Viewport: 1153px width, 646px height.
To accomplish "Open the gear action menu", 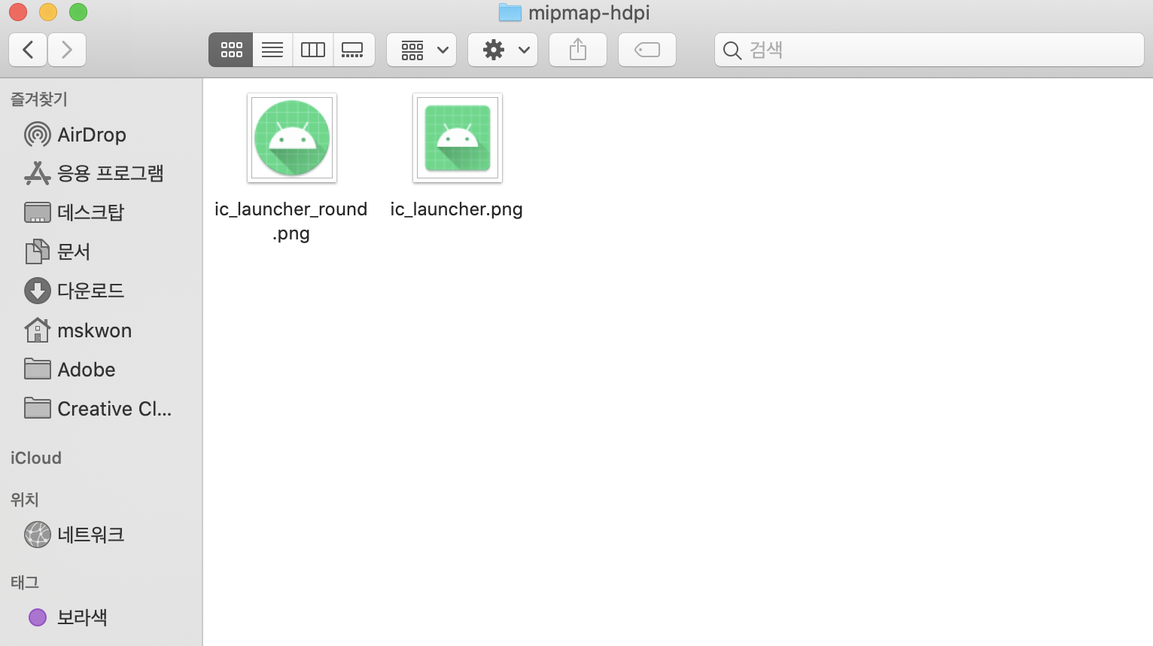I will (503, 50).
